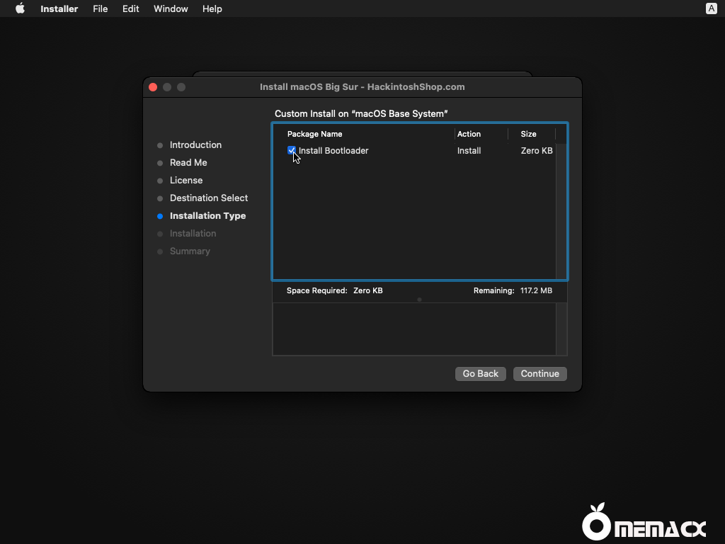The width and height of the screenshot is (725, 544).
Task: Click the blue Installation Type step indicator
Action: tap(159, 216)
